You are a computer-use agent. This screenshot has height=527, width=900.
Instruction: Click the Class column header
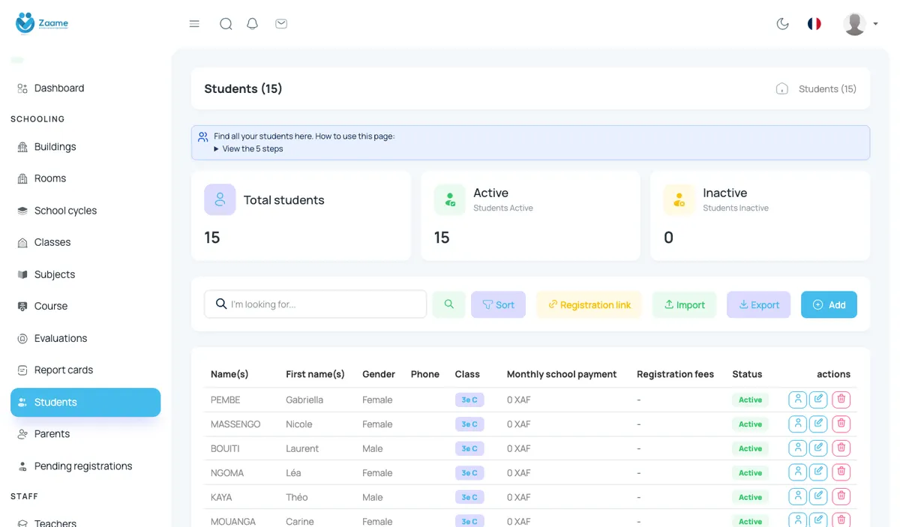467,374
